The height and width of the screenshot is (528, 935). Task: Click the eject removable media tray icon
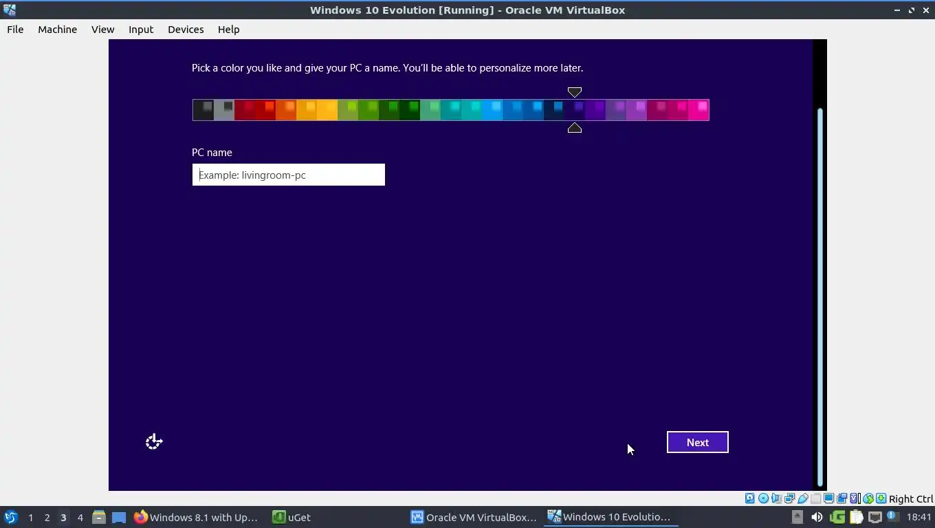pos(797,517)
